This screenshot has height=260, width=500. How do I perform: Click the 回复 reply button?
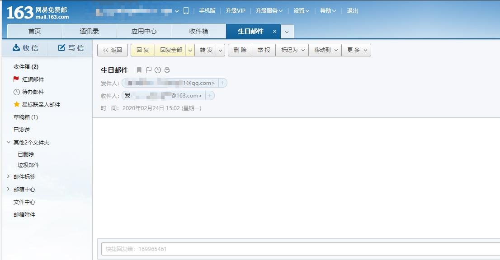tap(143, 50)
